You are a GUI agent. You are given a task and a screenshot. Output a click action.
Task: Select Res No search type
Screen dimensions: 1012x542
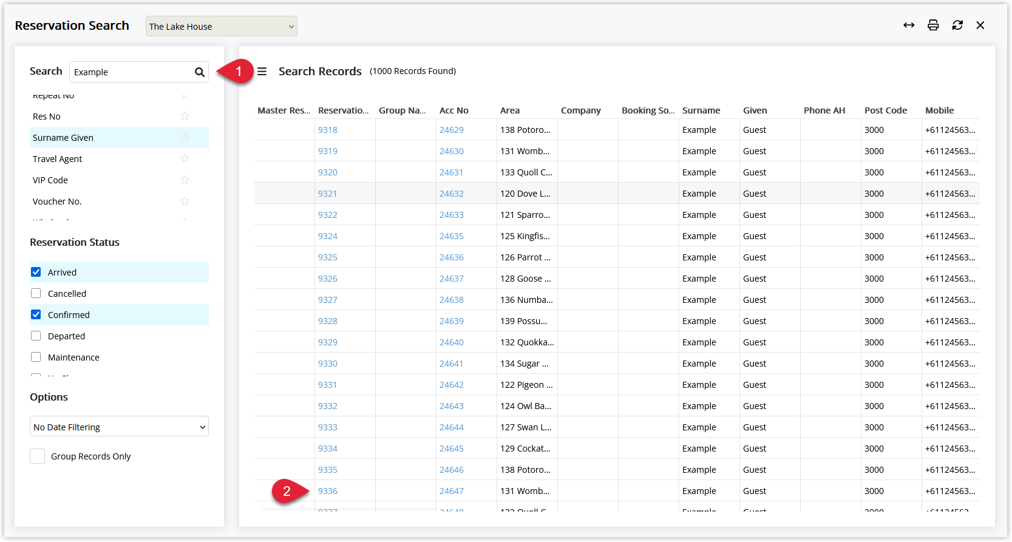(x=119, y=117)
